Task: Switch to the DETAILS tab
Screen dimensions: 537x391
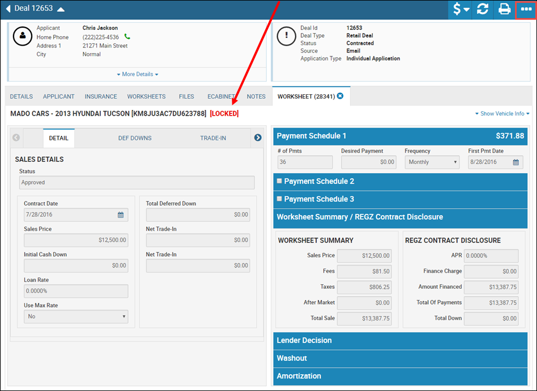Action: point(21,96)
